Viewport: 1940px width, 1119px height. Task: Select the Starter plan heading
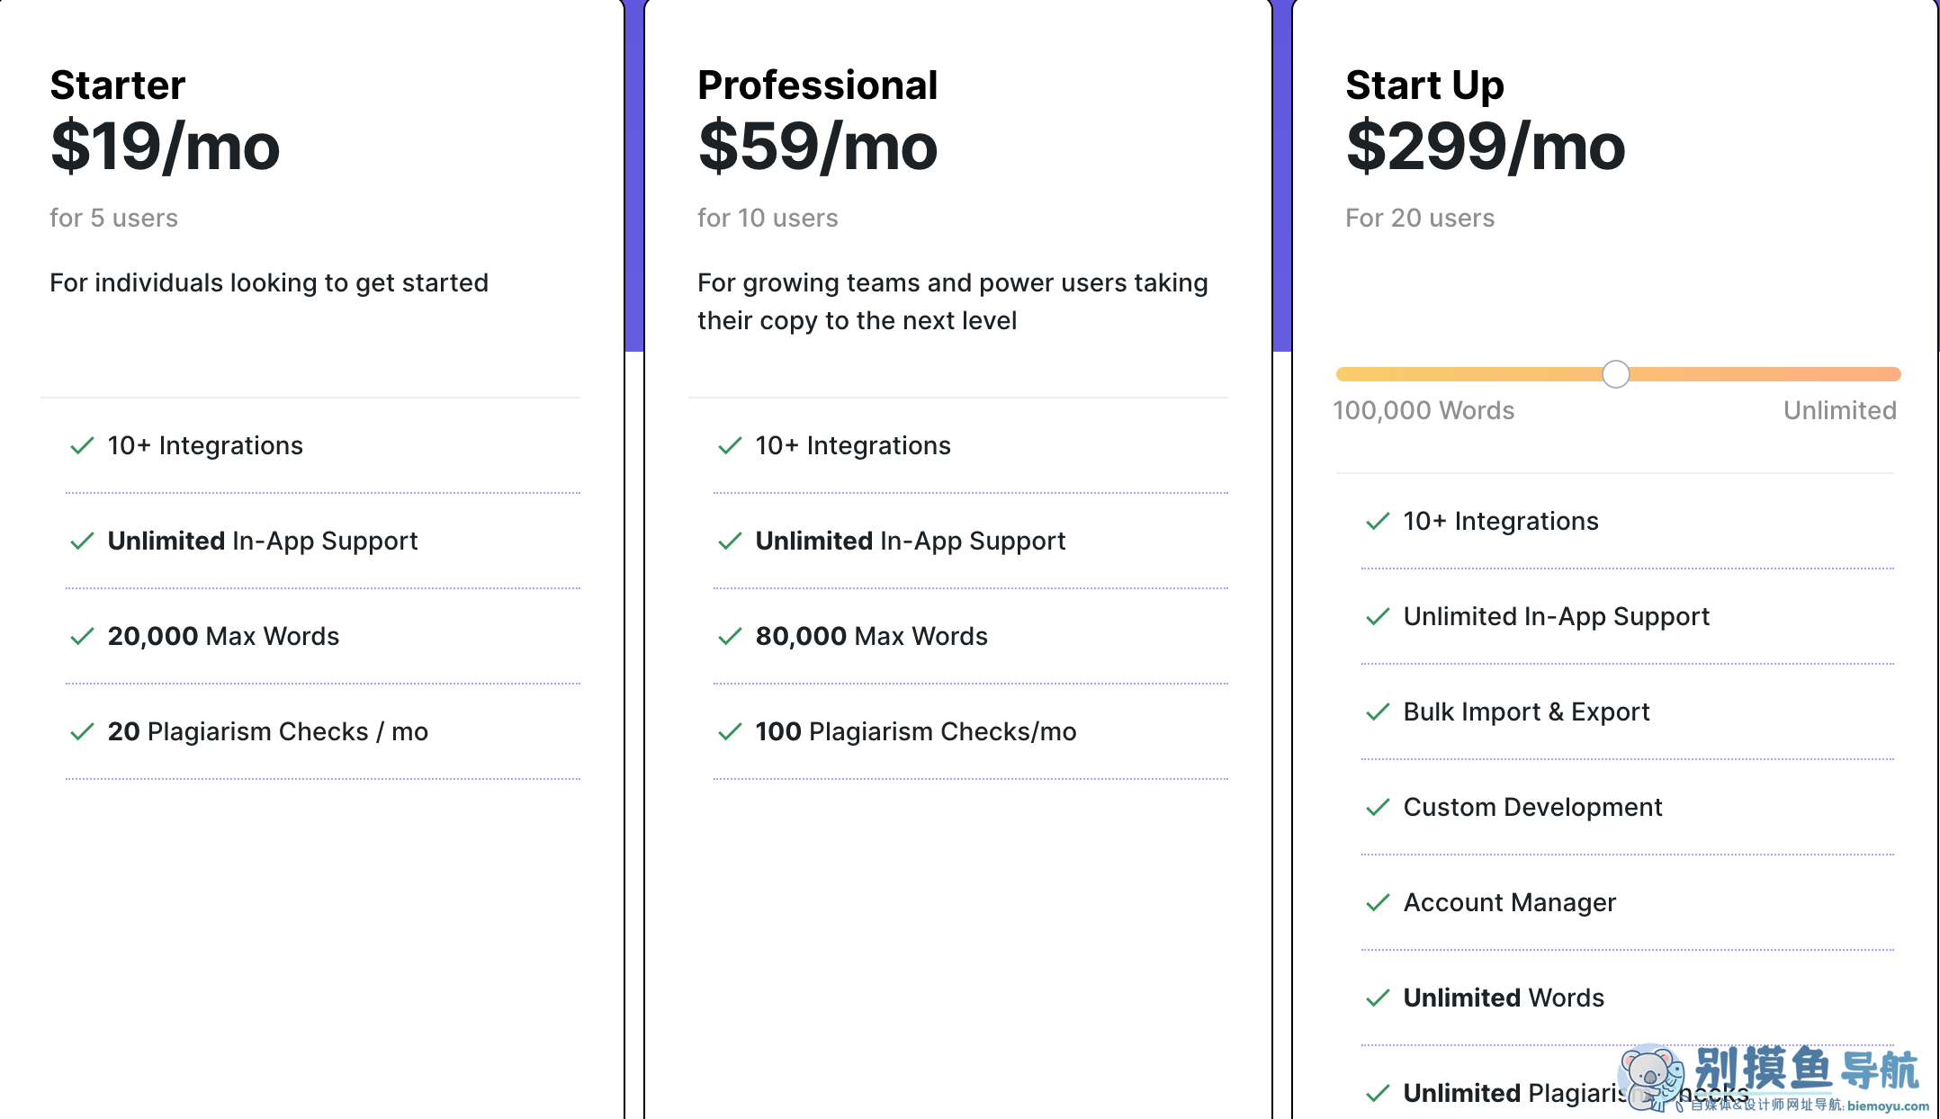pos(118,85)
